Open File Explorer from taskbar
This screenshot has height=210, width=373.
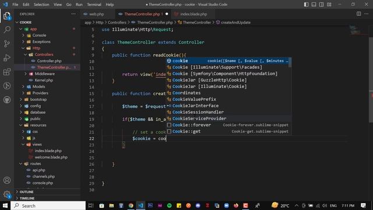point(111,205)
